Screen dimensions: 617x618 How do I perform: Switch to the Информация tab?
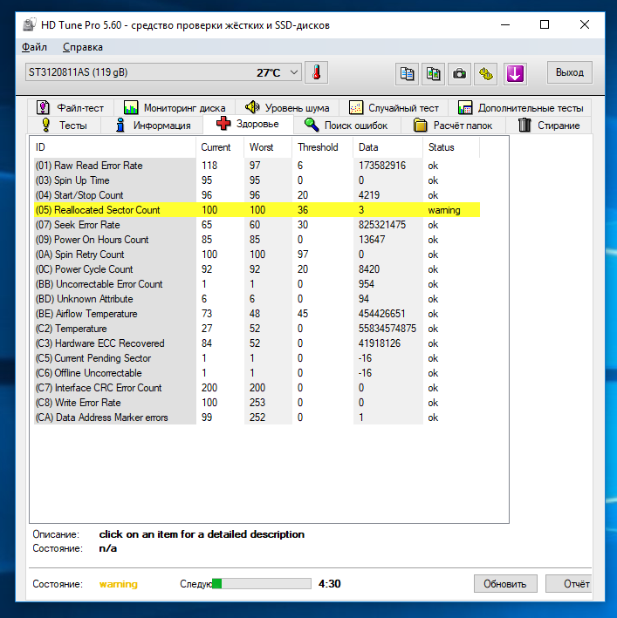pyautogui.click(x=152, y=126)
